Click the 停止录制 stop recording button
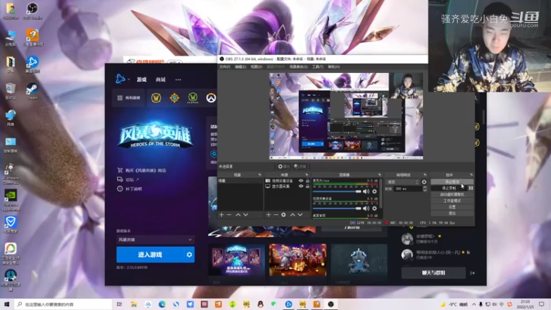Image resolution: width=551 pixels, height=310 pixels. click(x=449, y=188)
